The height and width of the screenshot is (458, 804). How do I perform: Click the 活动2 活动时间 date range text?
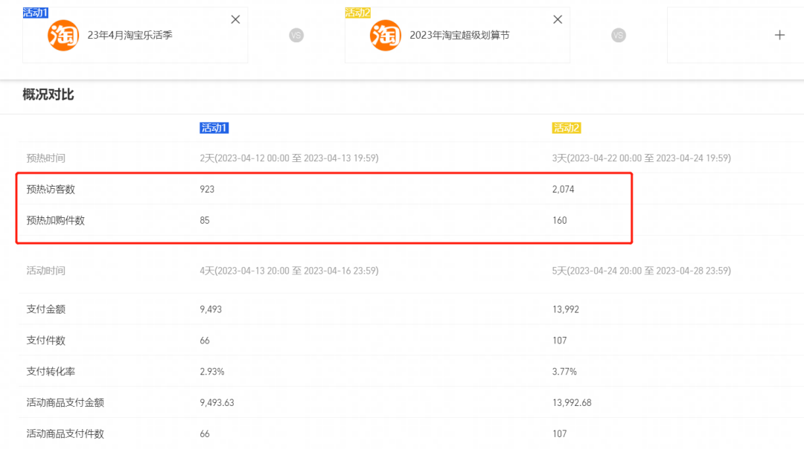pos(642,271)
